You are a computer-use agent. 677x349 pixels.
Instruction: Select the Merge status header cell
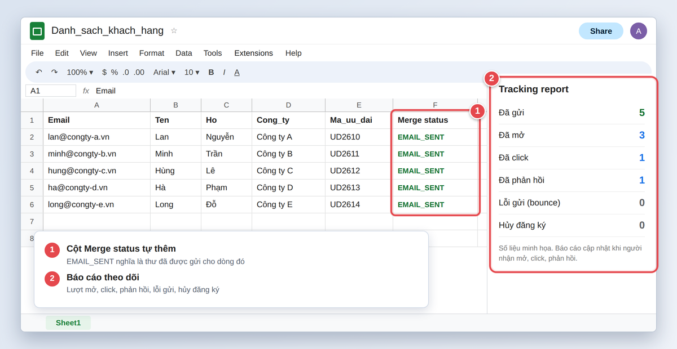coord(436,120)
